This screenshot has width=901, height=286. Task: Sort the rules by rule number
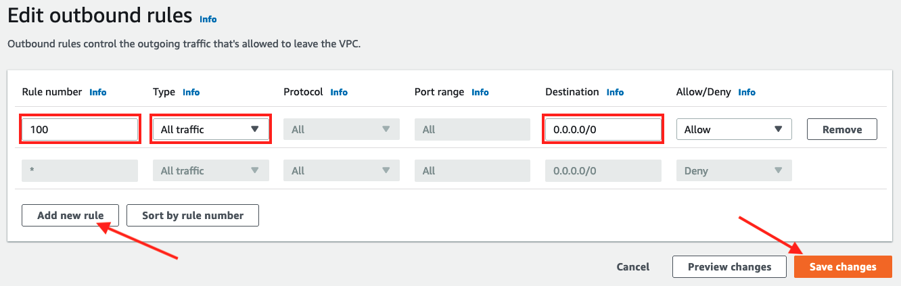pos(193,216)
